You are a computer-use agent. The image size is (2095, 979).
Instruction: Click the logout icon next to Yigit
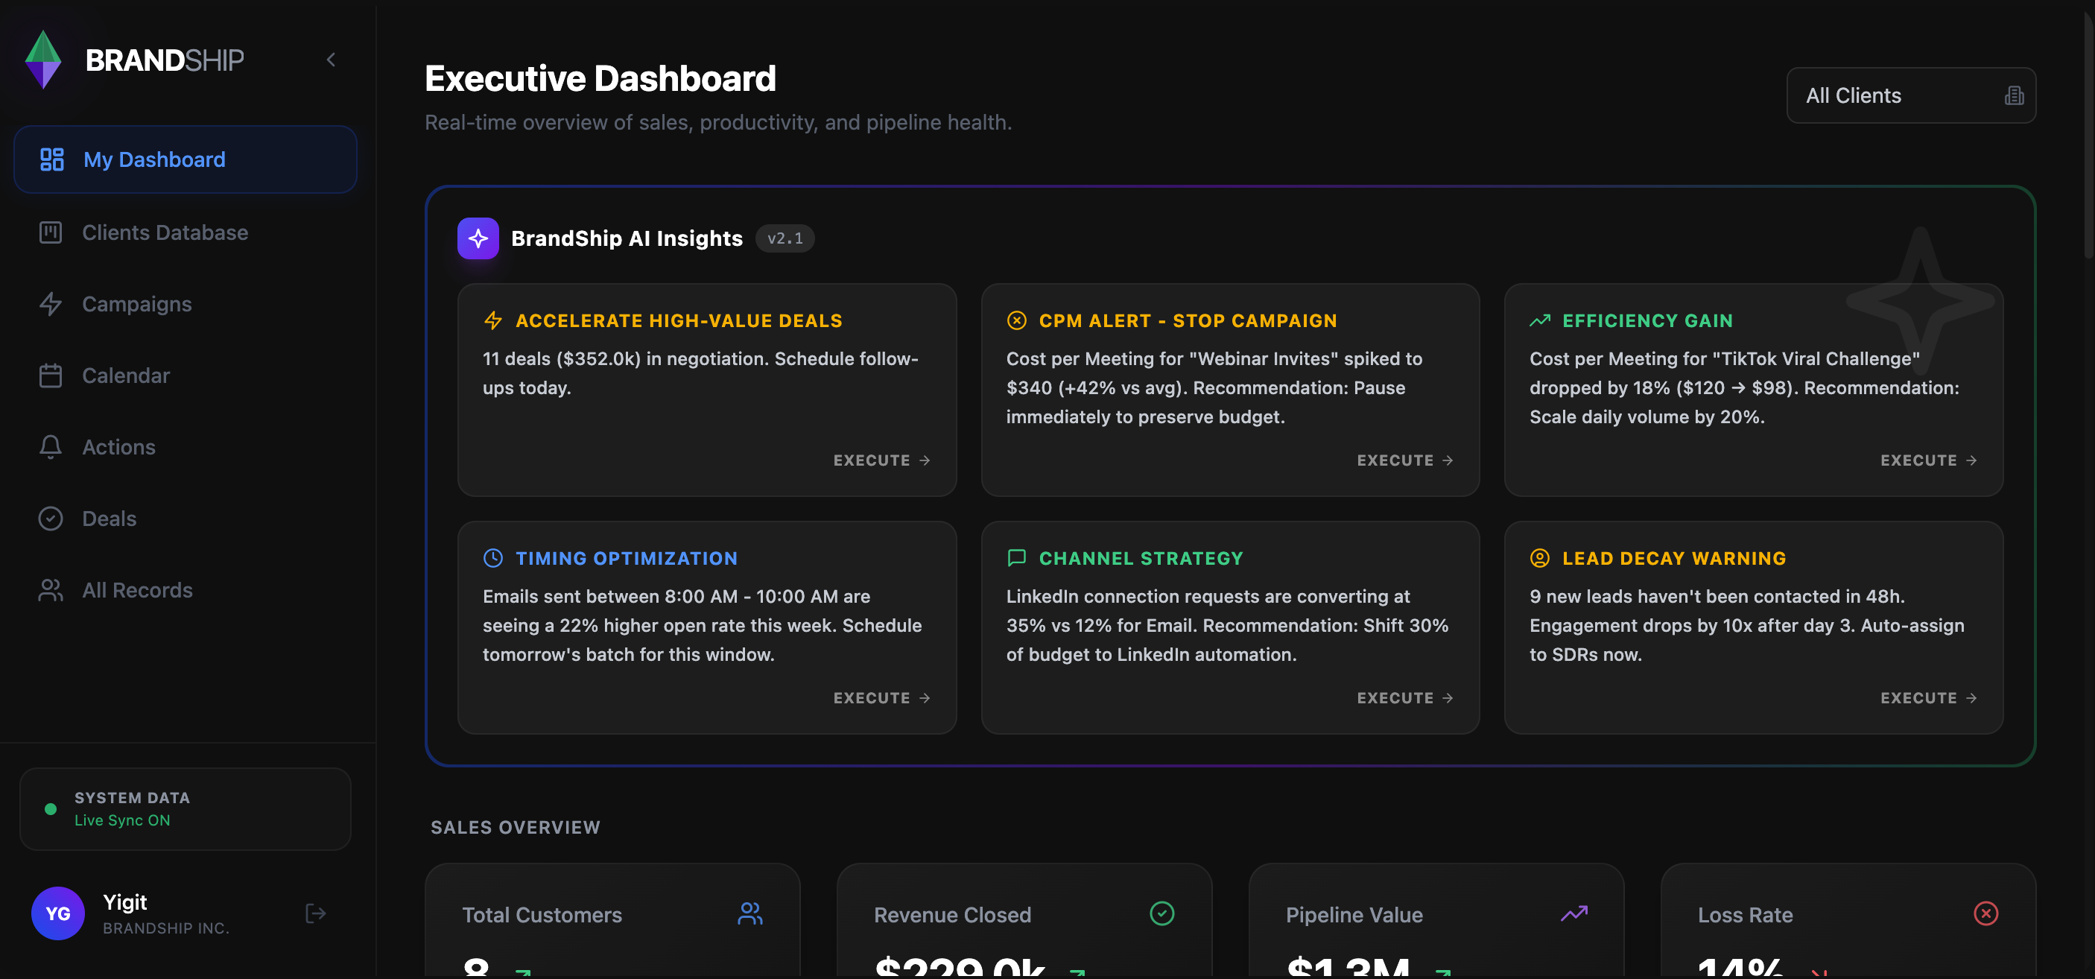click(316, 913)
